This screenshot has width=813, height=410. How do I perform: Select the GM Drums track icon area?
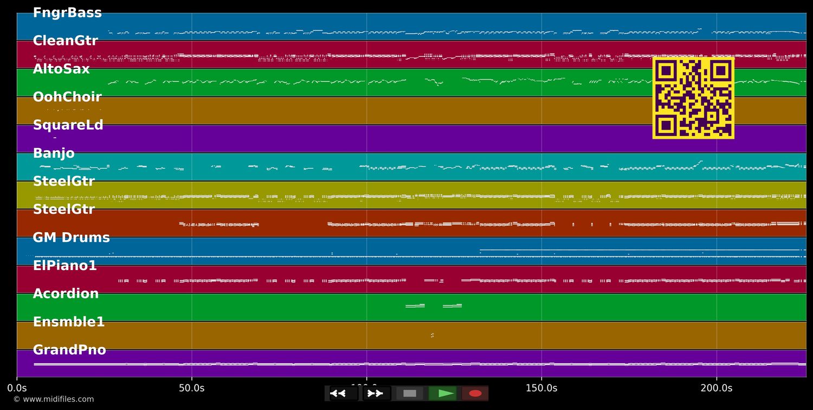coord(71,237)
